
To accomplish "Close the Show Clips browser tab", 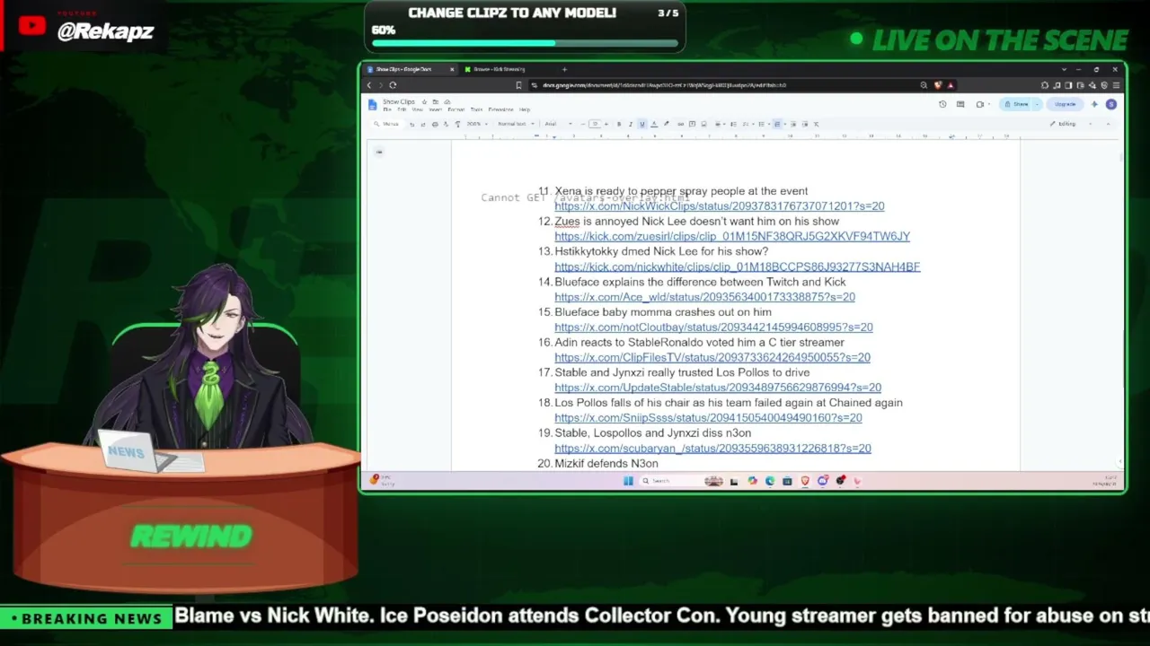I will (452, 69).
